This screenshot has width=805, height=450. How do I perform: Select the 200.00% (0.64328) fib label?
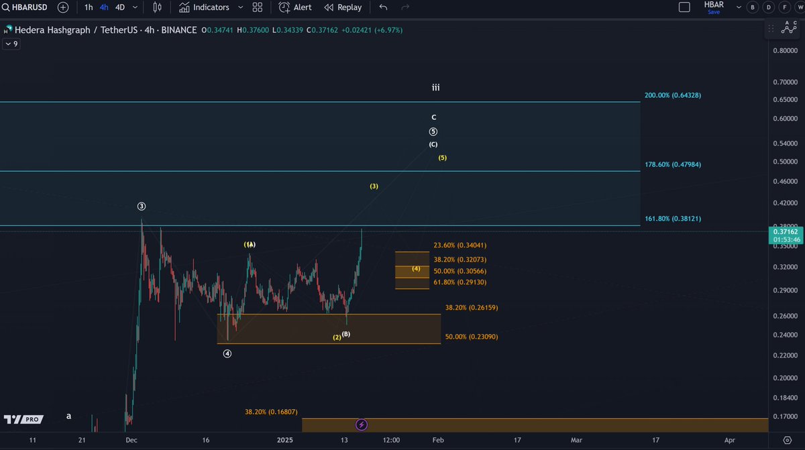672,95
